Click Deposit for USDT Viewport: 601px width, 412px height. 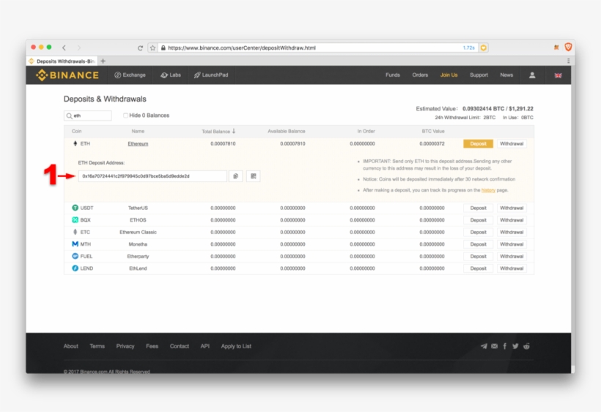click(478, 208)
